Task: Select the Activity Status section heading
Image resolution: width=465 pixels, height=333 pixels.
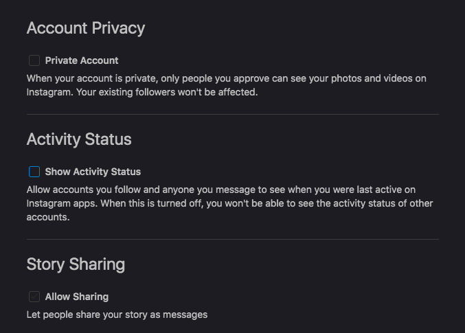Action: (79, 139)
